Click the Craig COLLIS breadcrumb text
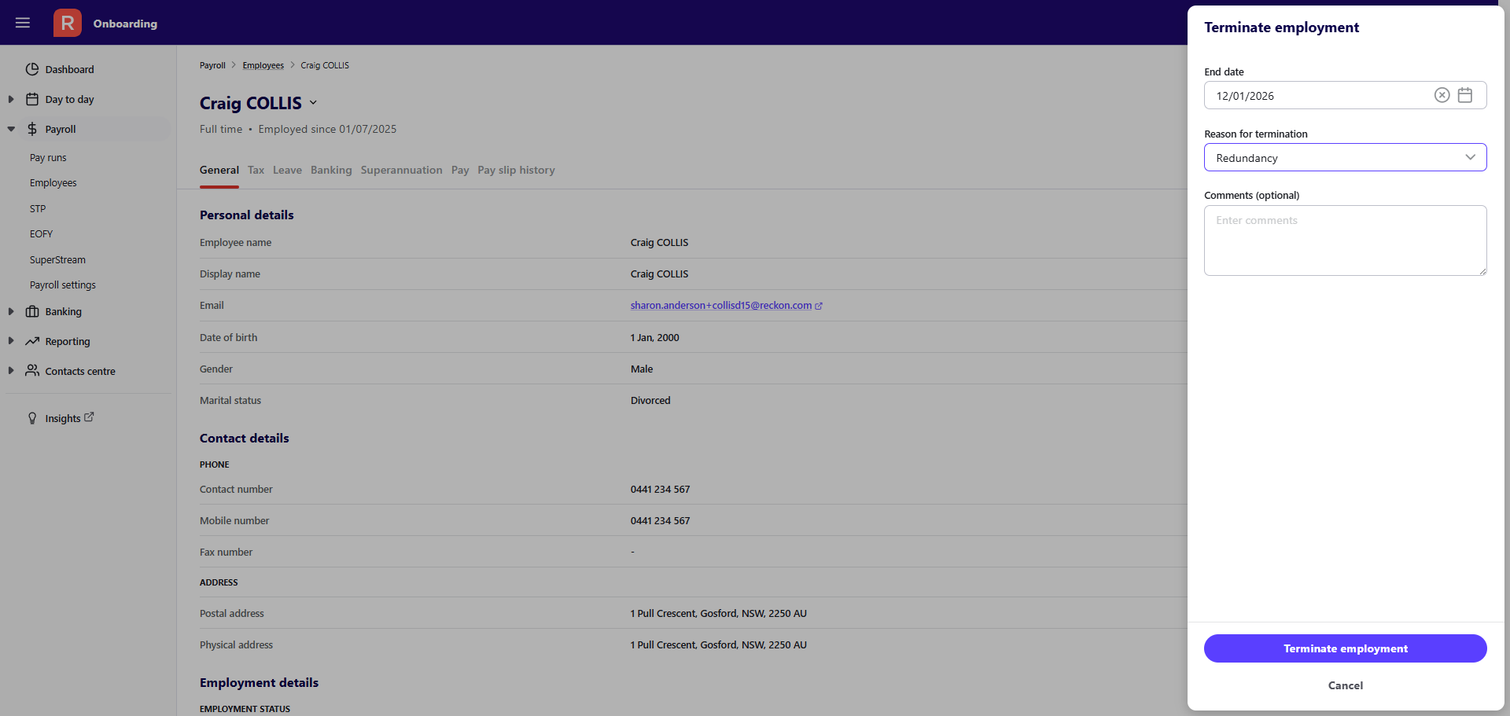The height and width of the screenshot is (716, 1510). click(325, 65)
